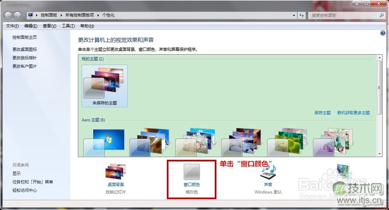This screenshot has width=389, height=210.
Task: Open the 工具(T) menu
Action: tap(68, 26)
